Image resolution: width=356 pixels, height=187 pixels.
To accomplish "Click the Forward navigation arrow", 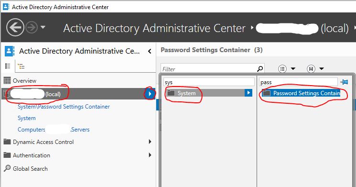I will pos(32,27).
